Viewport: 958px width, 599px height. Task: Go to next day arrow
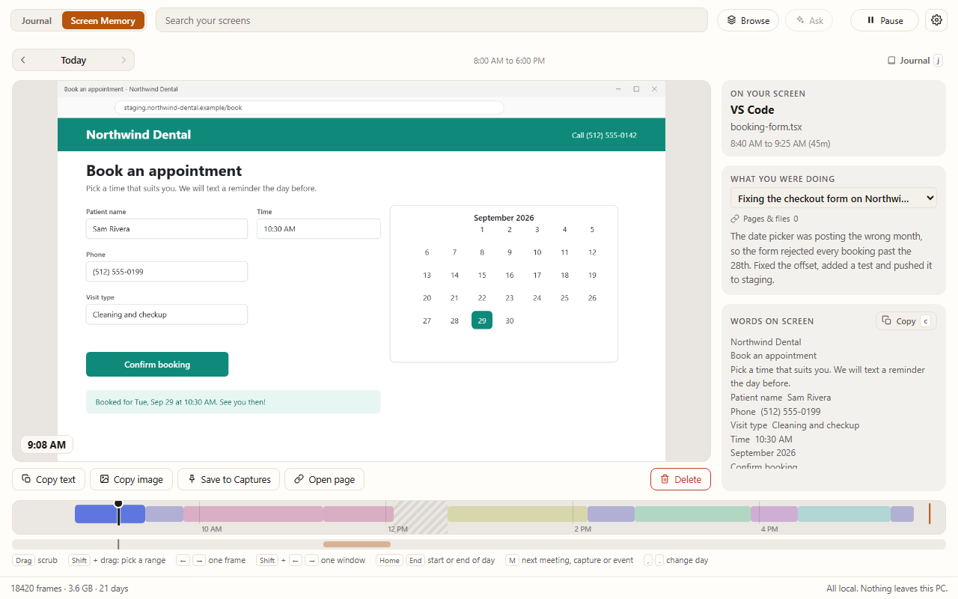pyautogui.click(x=123, y=60)
